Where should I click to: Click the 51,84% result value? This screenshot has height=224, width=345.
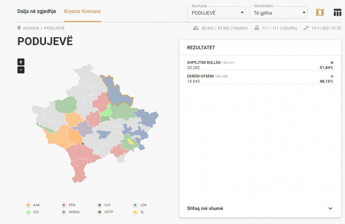coord(326,68)
